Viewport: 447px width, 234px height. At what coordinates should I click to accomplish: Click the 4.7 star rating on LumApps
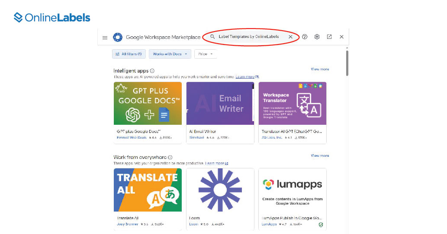tap(283, 225)
